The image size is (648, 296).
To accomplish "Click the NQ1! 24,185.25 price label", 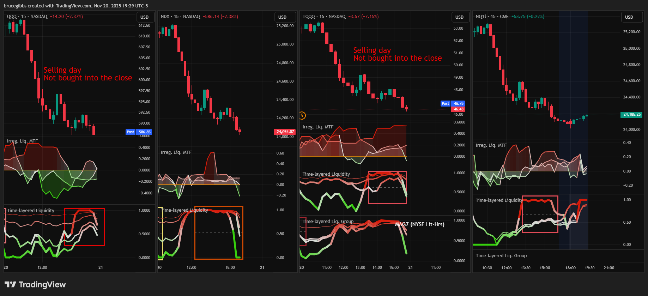I will pyautogui.click(x=632, y=114).
